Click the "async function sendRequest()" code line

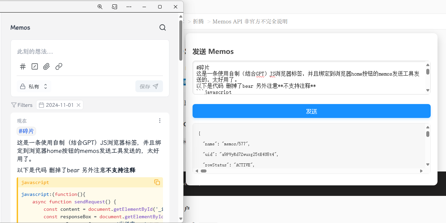(75, 202)
